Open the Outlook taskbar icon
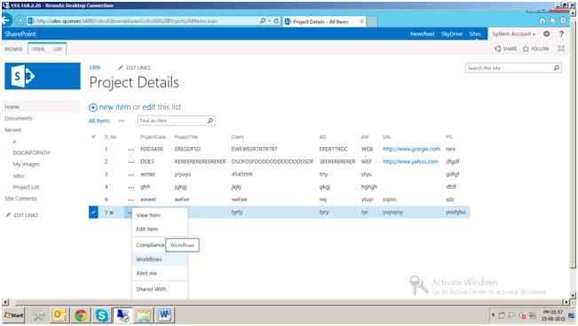The image size is (578, 326). (x=59, y=315)
